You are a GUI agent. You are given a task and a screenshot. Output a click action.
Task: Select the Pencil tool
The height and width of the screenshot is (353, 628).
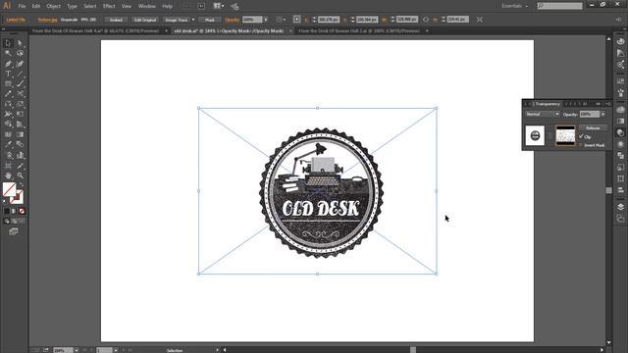point(8,94)
